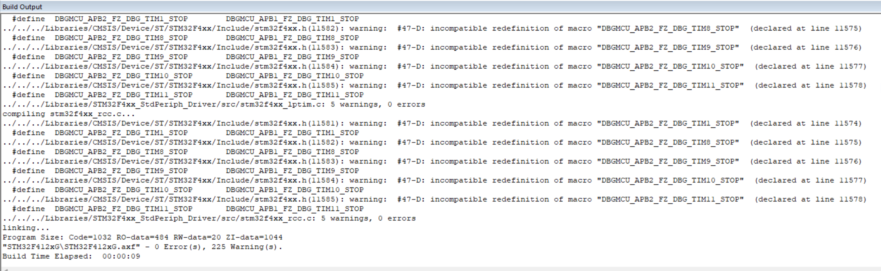Open TIM1_STOP warning directly below compiling stm32f4xx_rcc.c
This screenshot has width=881, height=271.
click(x=432, y=123)
